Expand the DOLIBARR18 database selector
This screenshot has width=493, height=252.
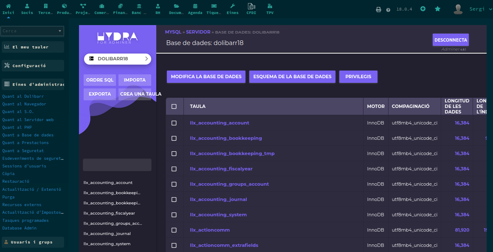118,59
